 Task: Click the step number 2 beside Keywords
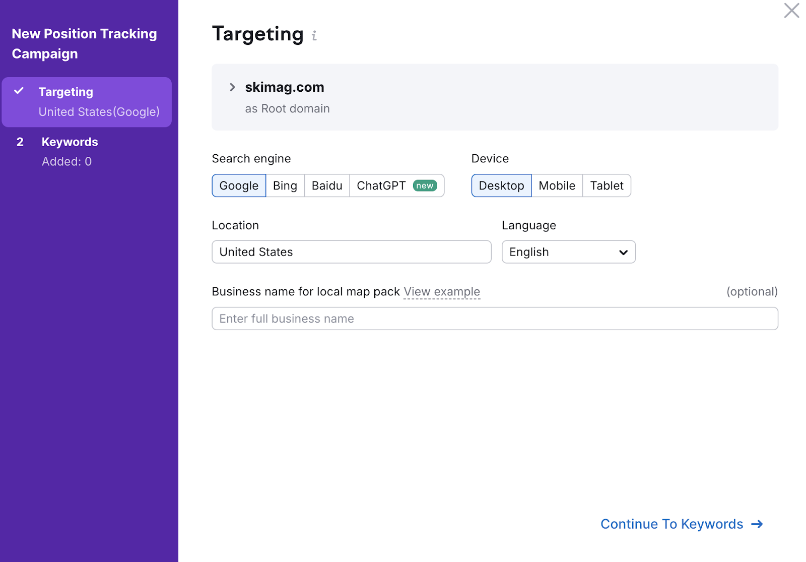coord(20,142)
